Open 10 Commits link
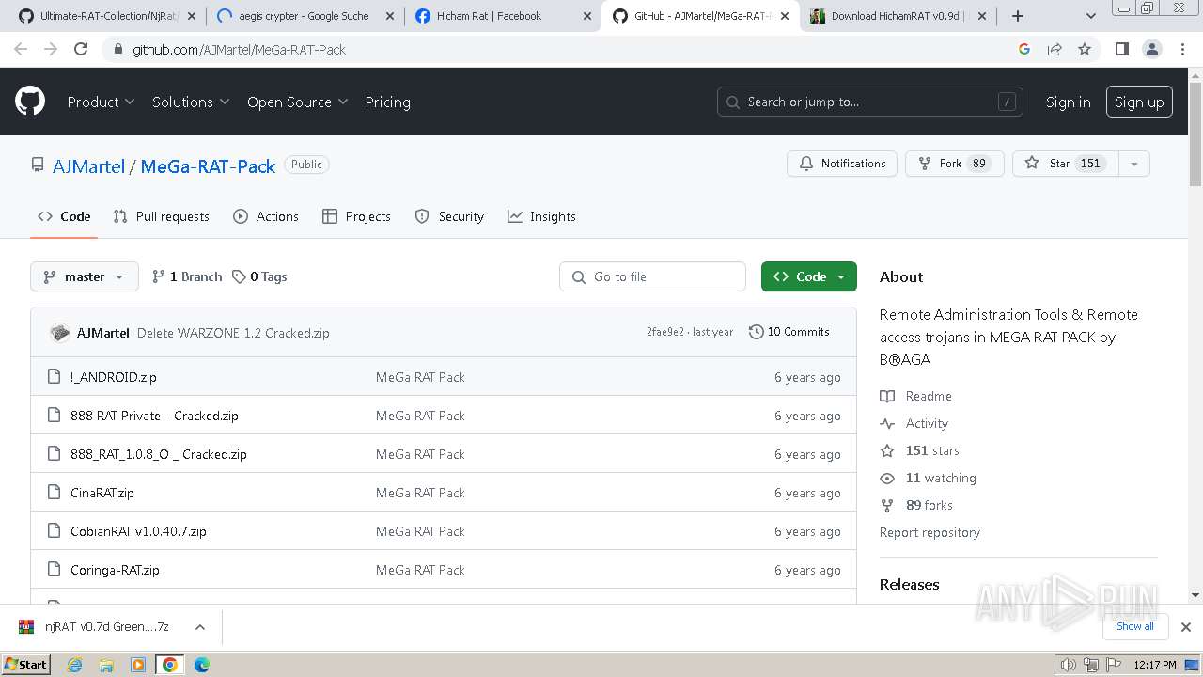 point(789,332)
